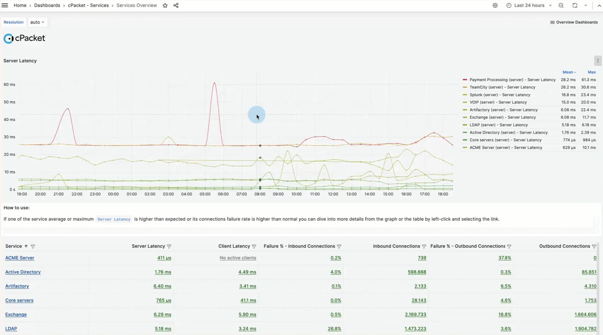Open the Artifactory service link
Screen dimensions: 603x335
[x=17, y=286]
